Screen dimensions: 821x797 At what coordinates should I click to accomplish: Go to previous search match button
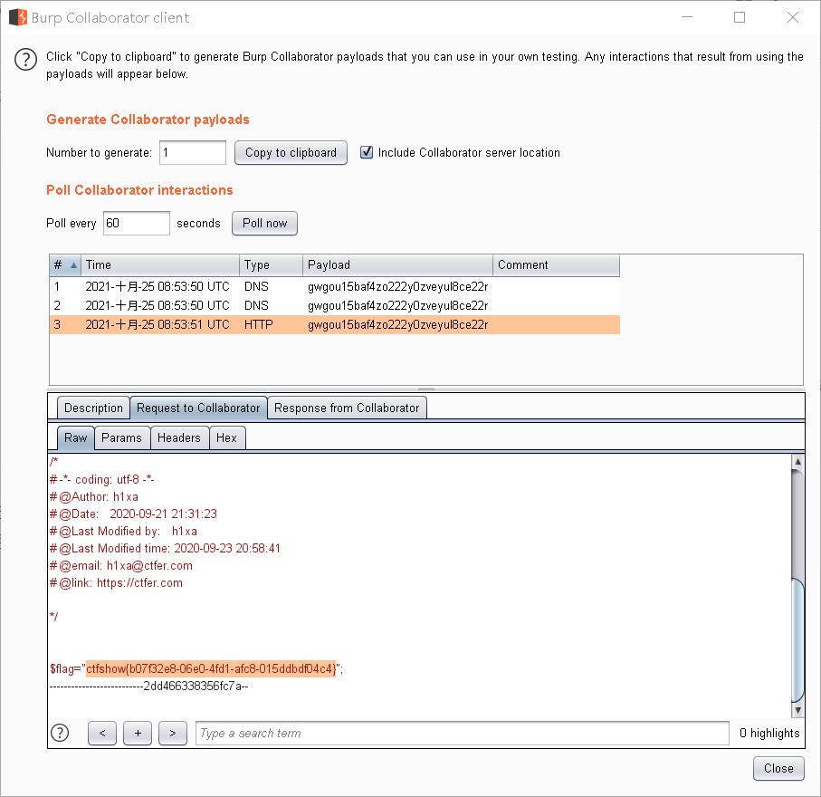(x=102, y=733)
